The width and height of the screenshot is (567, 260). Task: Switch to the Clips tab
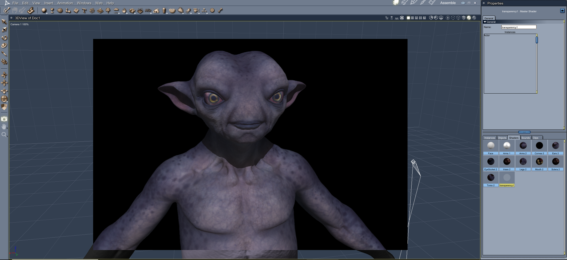[x=535, y=138]
